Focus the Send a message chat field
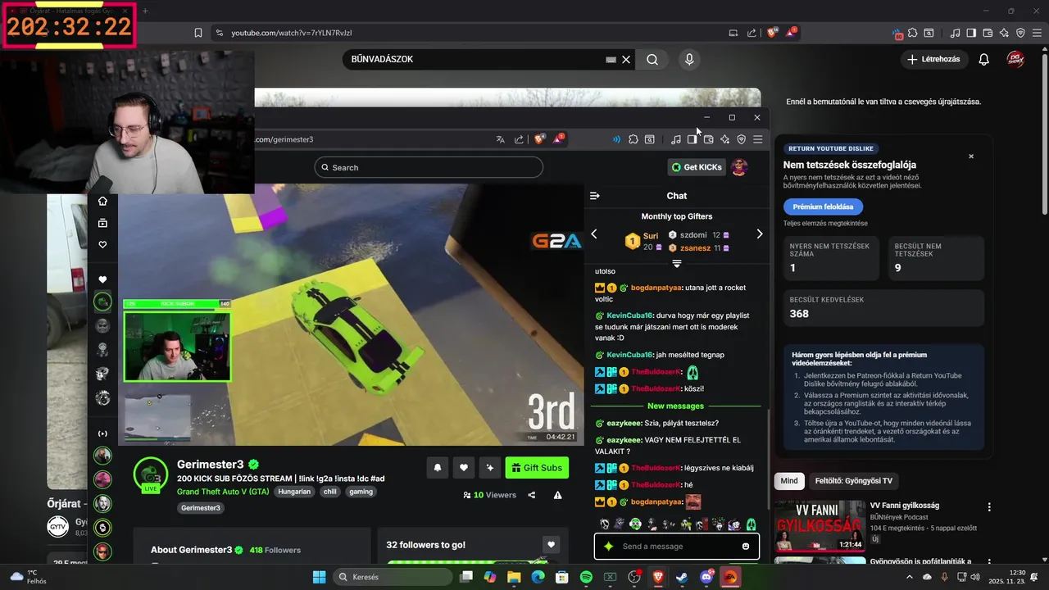1049x590 pixels. coord(676,547)
